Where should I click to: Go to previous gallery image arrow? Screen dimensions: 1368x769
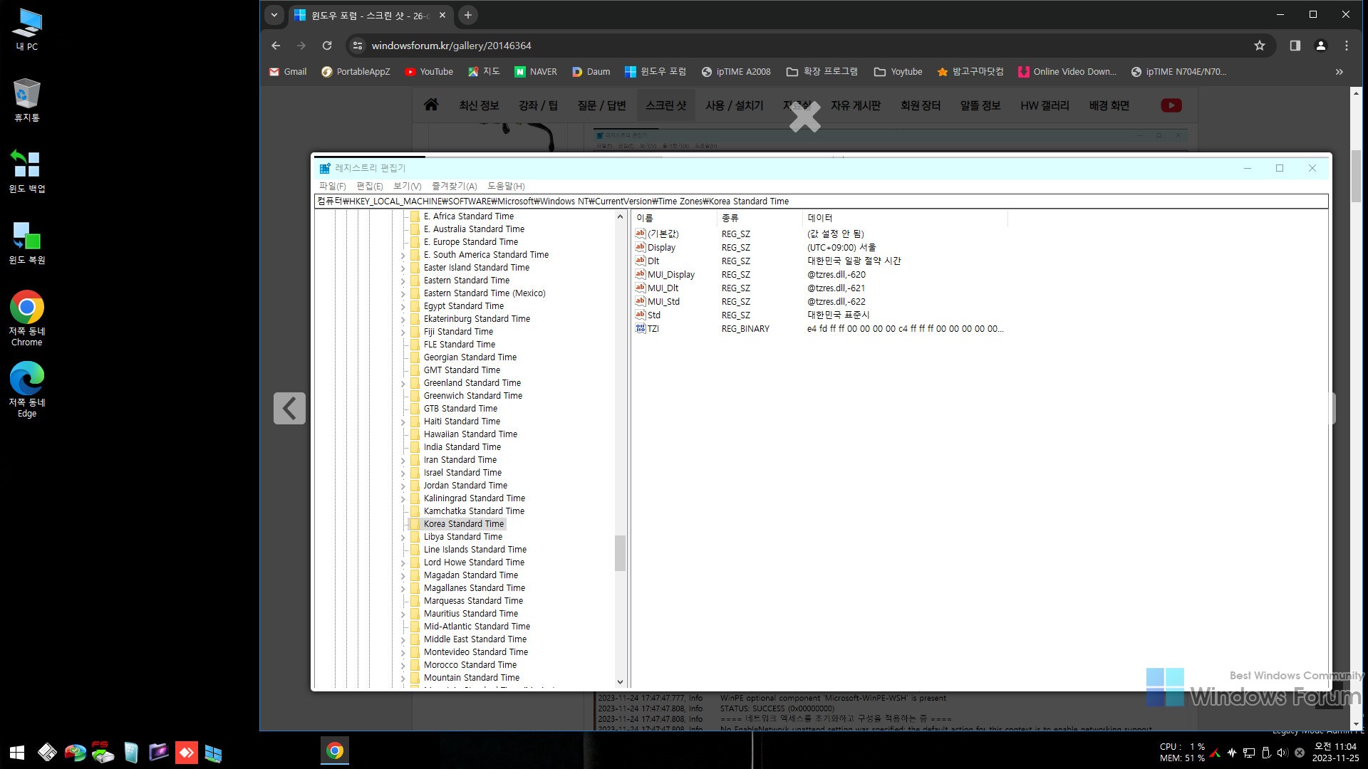tap(289, 408)
